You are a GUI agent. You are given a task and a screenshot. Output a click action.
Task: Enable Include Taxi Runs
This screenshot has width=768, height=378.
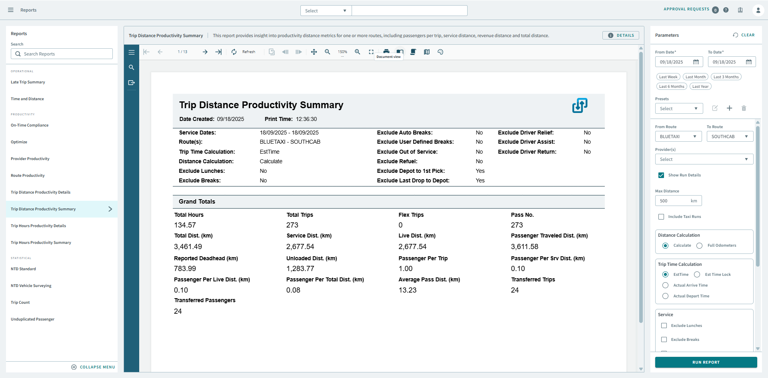click(662, 216)
